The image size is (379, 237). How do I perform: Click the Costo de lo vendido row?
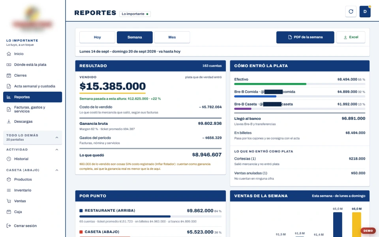150,109
